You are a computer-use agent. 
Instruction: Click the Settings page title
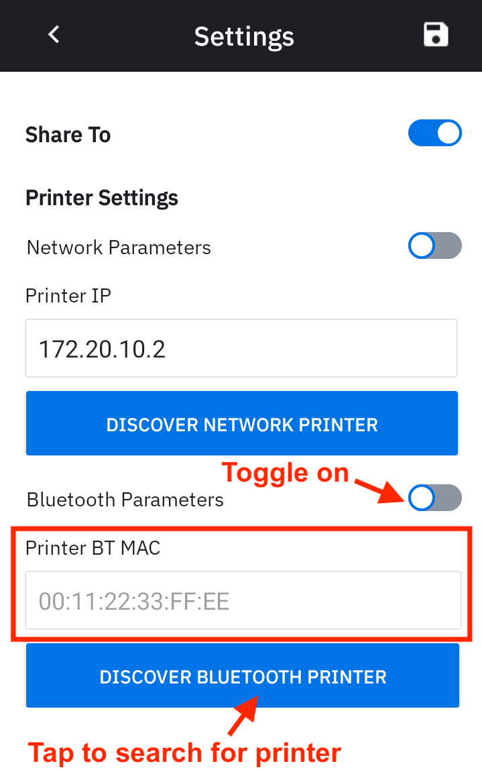pos(244,36)
